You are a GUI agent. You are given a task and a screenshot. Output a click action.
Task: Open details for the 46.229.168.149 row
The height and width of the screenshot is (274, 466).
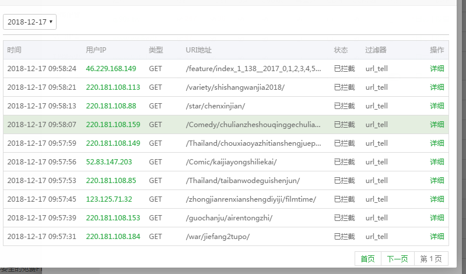click(x=437, y=69)
